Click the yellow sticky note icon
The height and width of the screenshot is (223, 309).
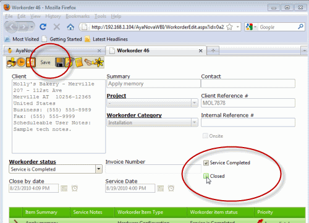click(79, 62)
